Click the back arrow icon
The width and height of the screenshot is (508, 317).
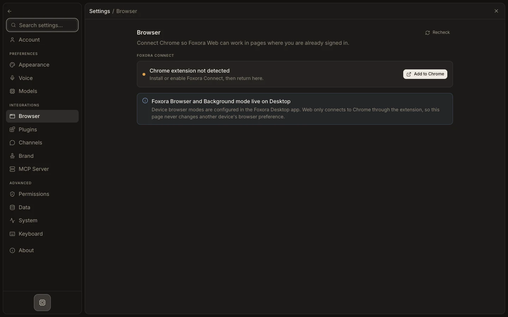[x=10, y=11]
